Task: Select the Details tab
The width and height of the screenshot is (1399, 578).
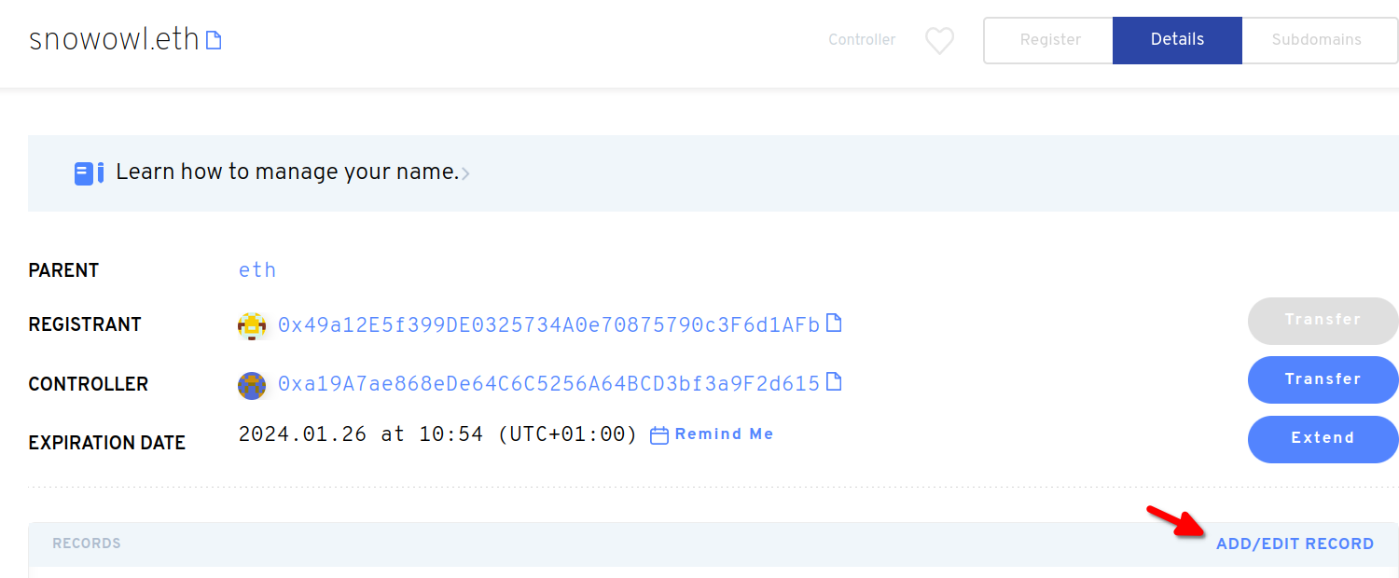Action: click(x=1177, y=40)
